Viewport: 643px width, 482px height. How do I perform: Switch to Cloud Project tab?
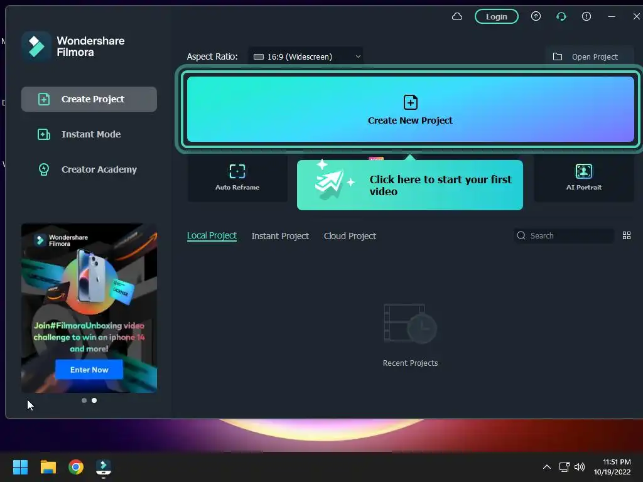[x=350, y=236]
